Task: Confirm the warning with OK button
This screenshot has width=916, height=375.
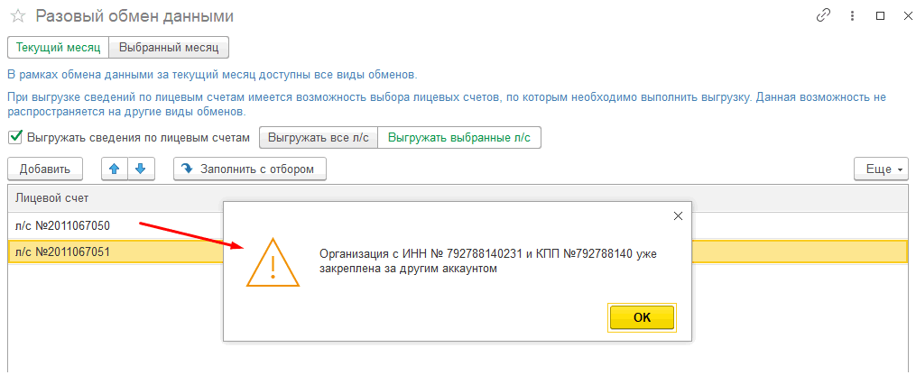Action: (642, 318)
